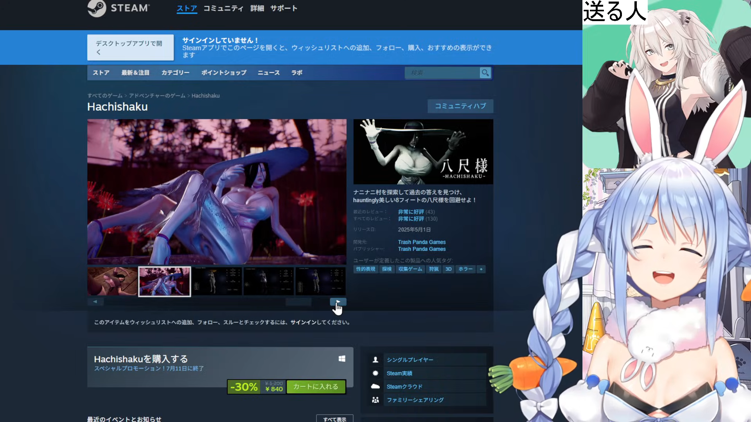This screenshot has height=422, width=751.
Task: Click developer Trash Panda Games link
Action: [422, 242]
